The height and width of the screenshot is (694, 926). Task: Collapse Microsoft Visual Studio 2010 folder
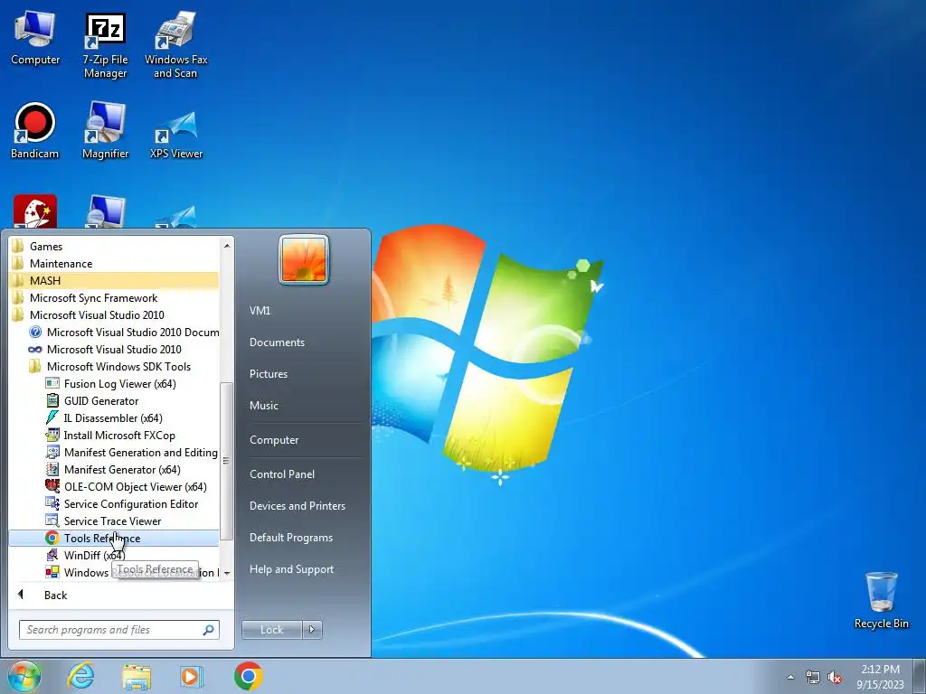(113, 314)
